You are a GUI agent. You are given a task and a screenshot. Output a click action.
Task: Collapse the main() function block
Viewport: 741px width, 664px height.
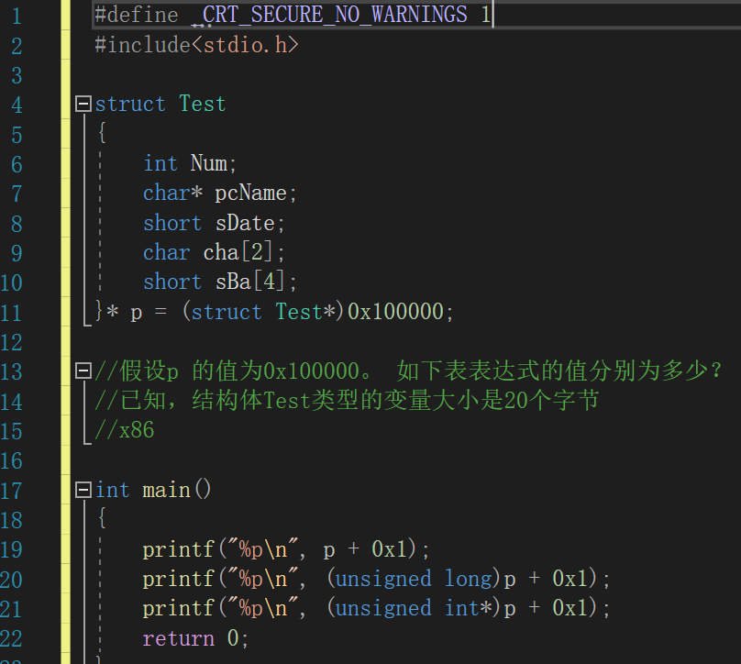click(83, 491)
